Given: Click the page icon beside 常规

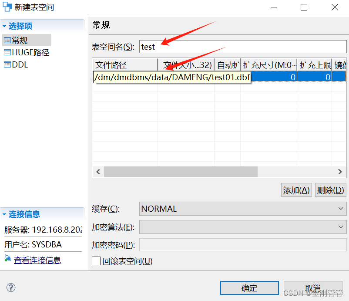Looking at the screenshot, I should (x=8, y=40).
